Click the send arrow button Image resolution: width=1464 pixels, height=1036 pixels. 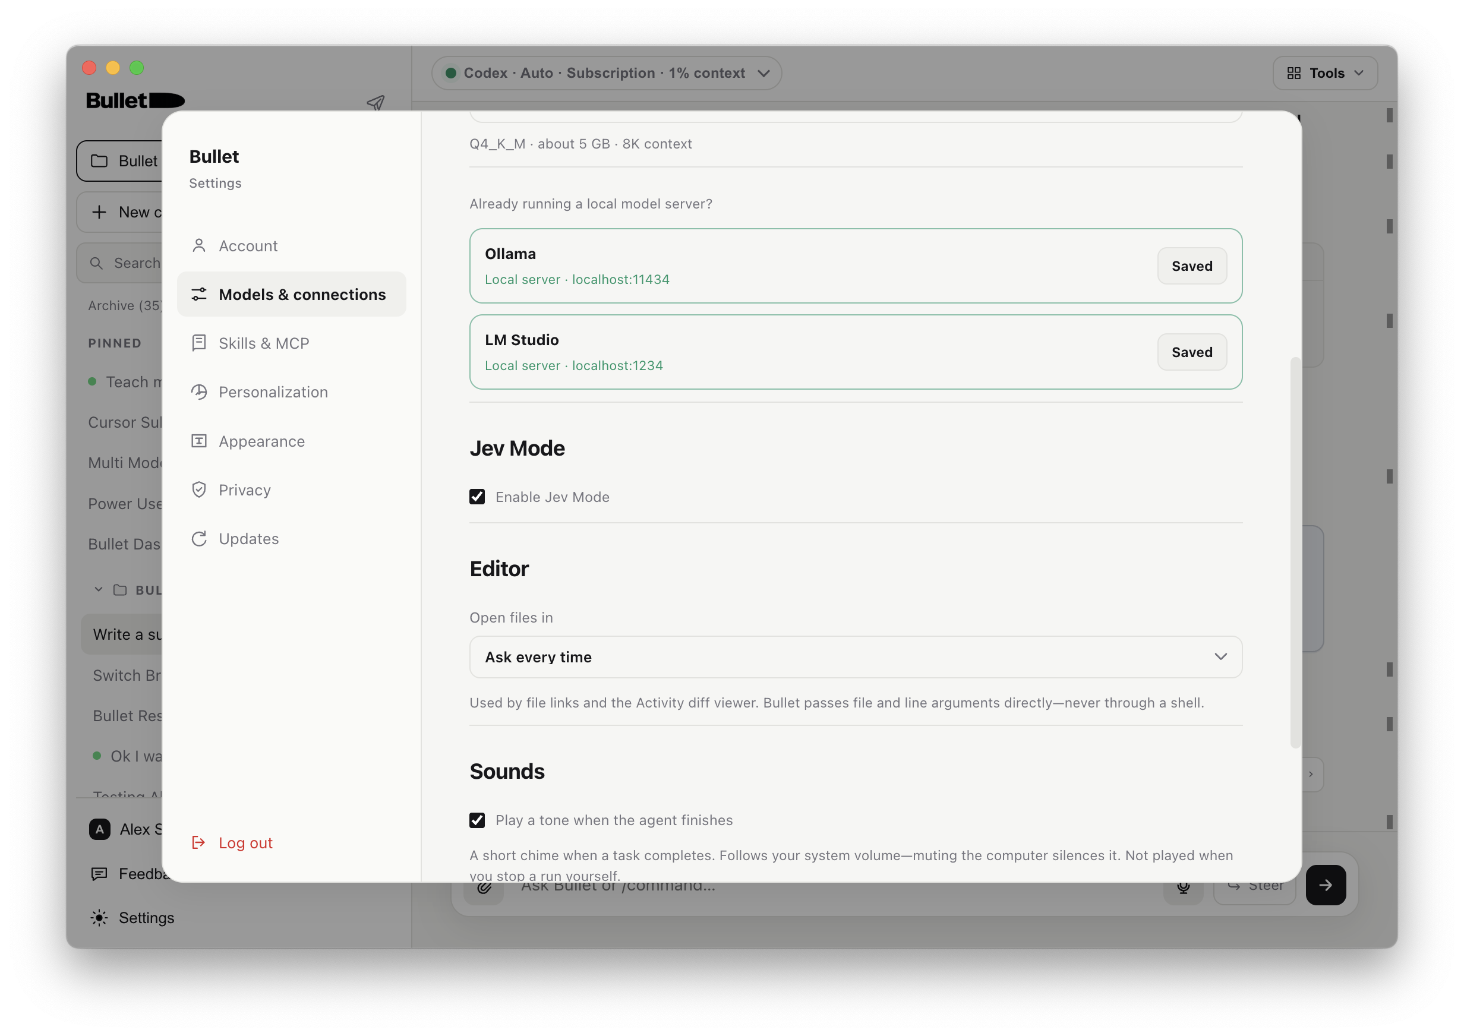click(1325, 885)
